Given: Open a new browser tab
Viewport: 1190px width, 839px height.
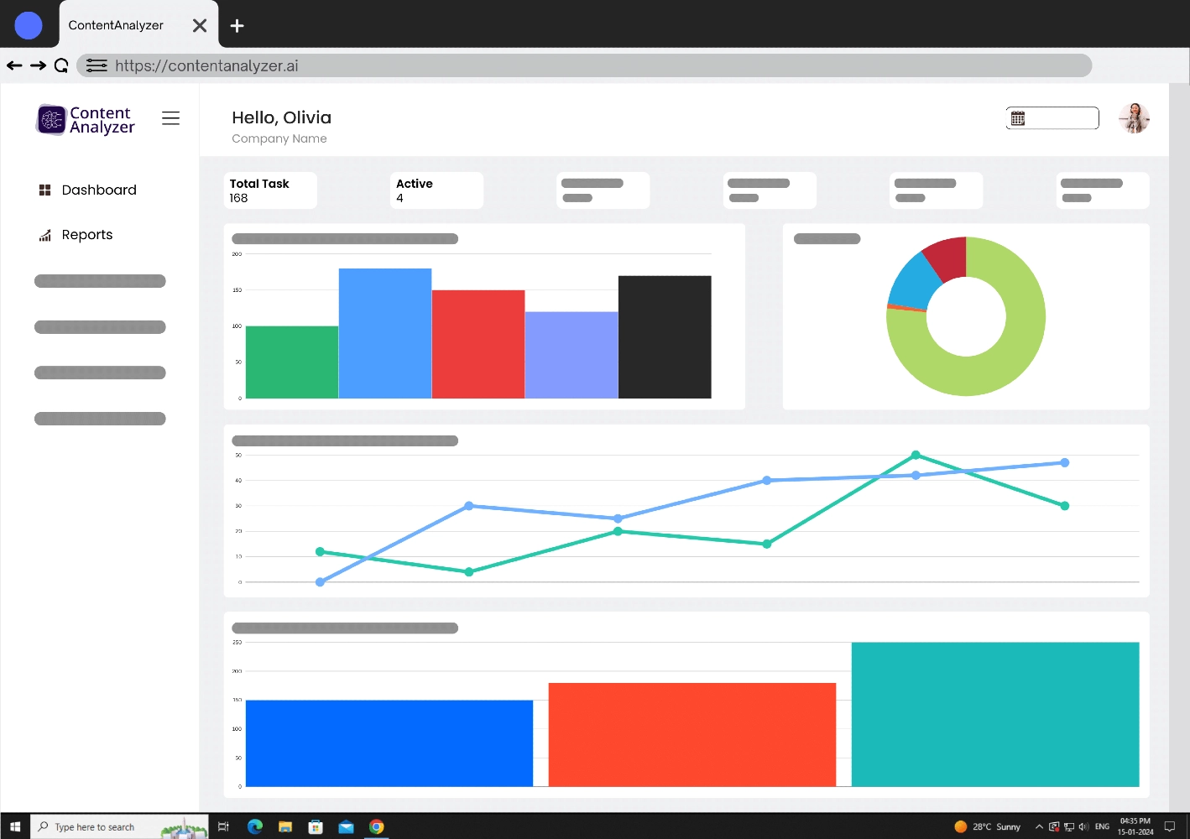Looking at the screenshot, I should click(x=237, y=25).
